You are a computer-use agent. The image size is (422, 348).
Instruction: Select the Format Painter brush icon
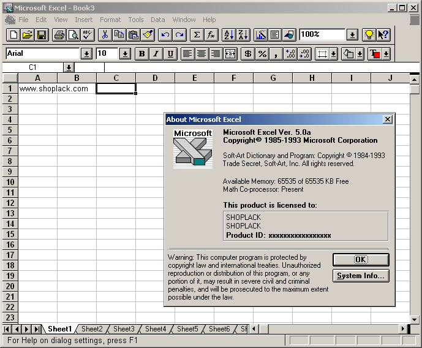click(x=148, y=35)
